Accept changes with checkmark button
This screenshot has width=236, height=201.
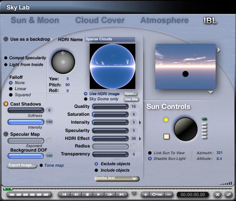point(228,195)
